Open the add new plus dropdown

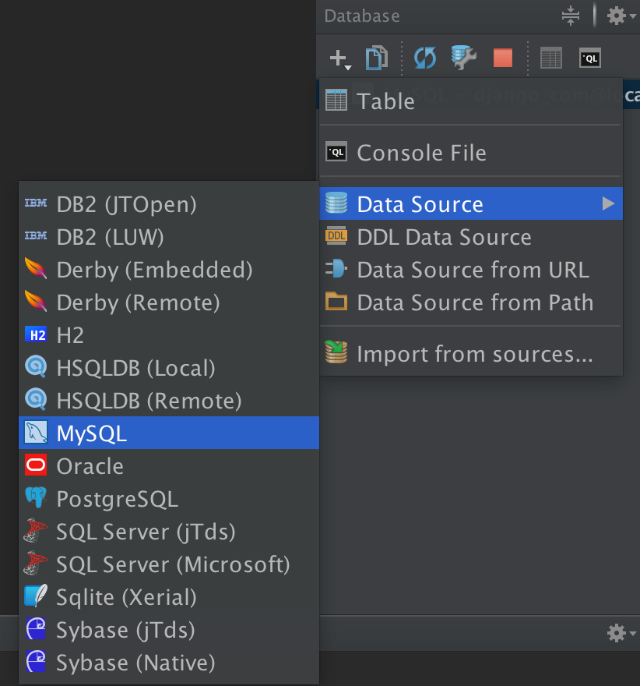(340, 58)
